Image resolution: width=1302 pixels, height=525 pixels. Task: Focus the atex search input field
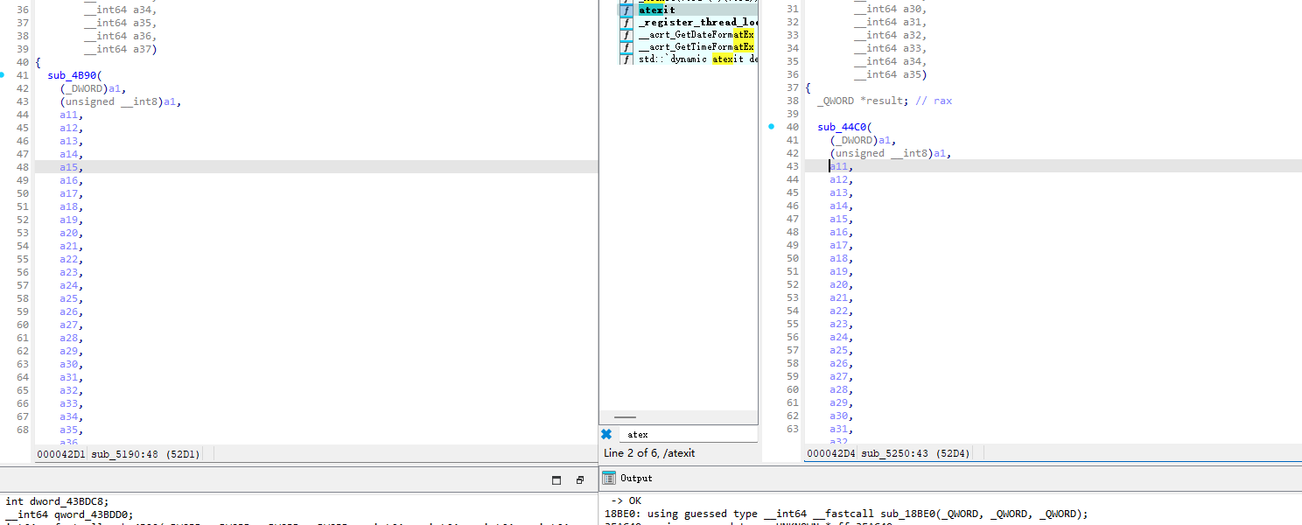tap(688, 435)
